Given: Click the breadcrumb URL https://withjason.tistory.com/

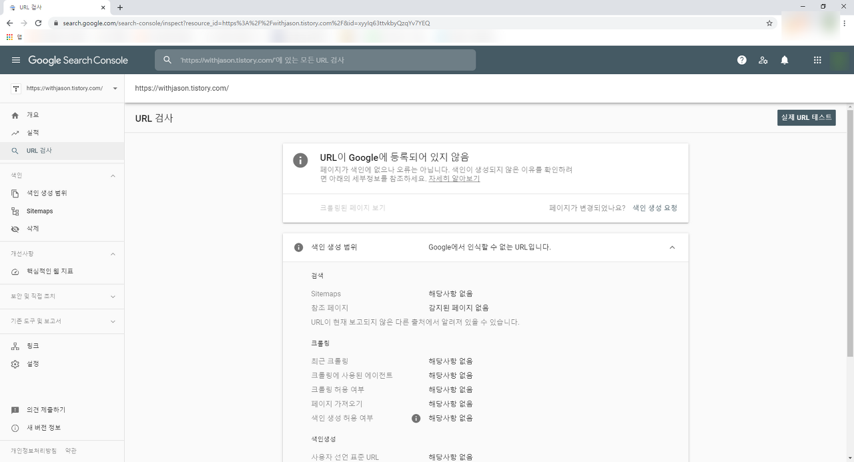Looking at the screenshot, I should tap(181, 88).
